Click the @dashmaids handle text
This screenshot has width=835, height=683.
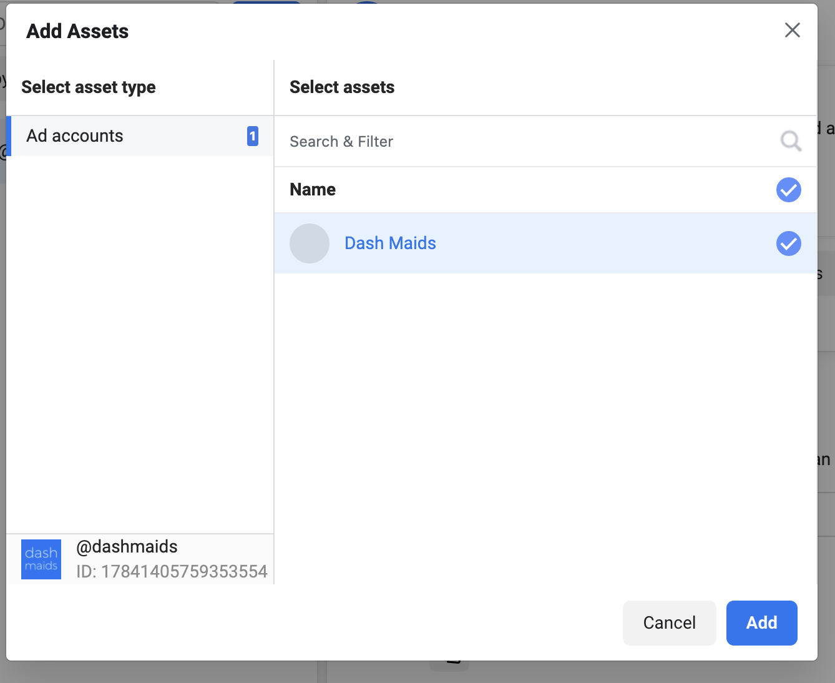click(127, 547)
